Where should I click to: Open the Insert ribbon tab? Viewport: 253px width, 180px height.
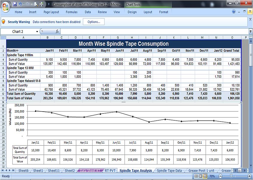(x=33, y=12)
